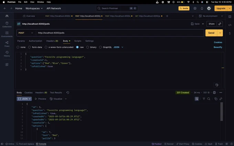Filter the response body

[x=204, y=99]
